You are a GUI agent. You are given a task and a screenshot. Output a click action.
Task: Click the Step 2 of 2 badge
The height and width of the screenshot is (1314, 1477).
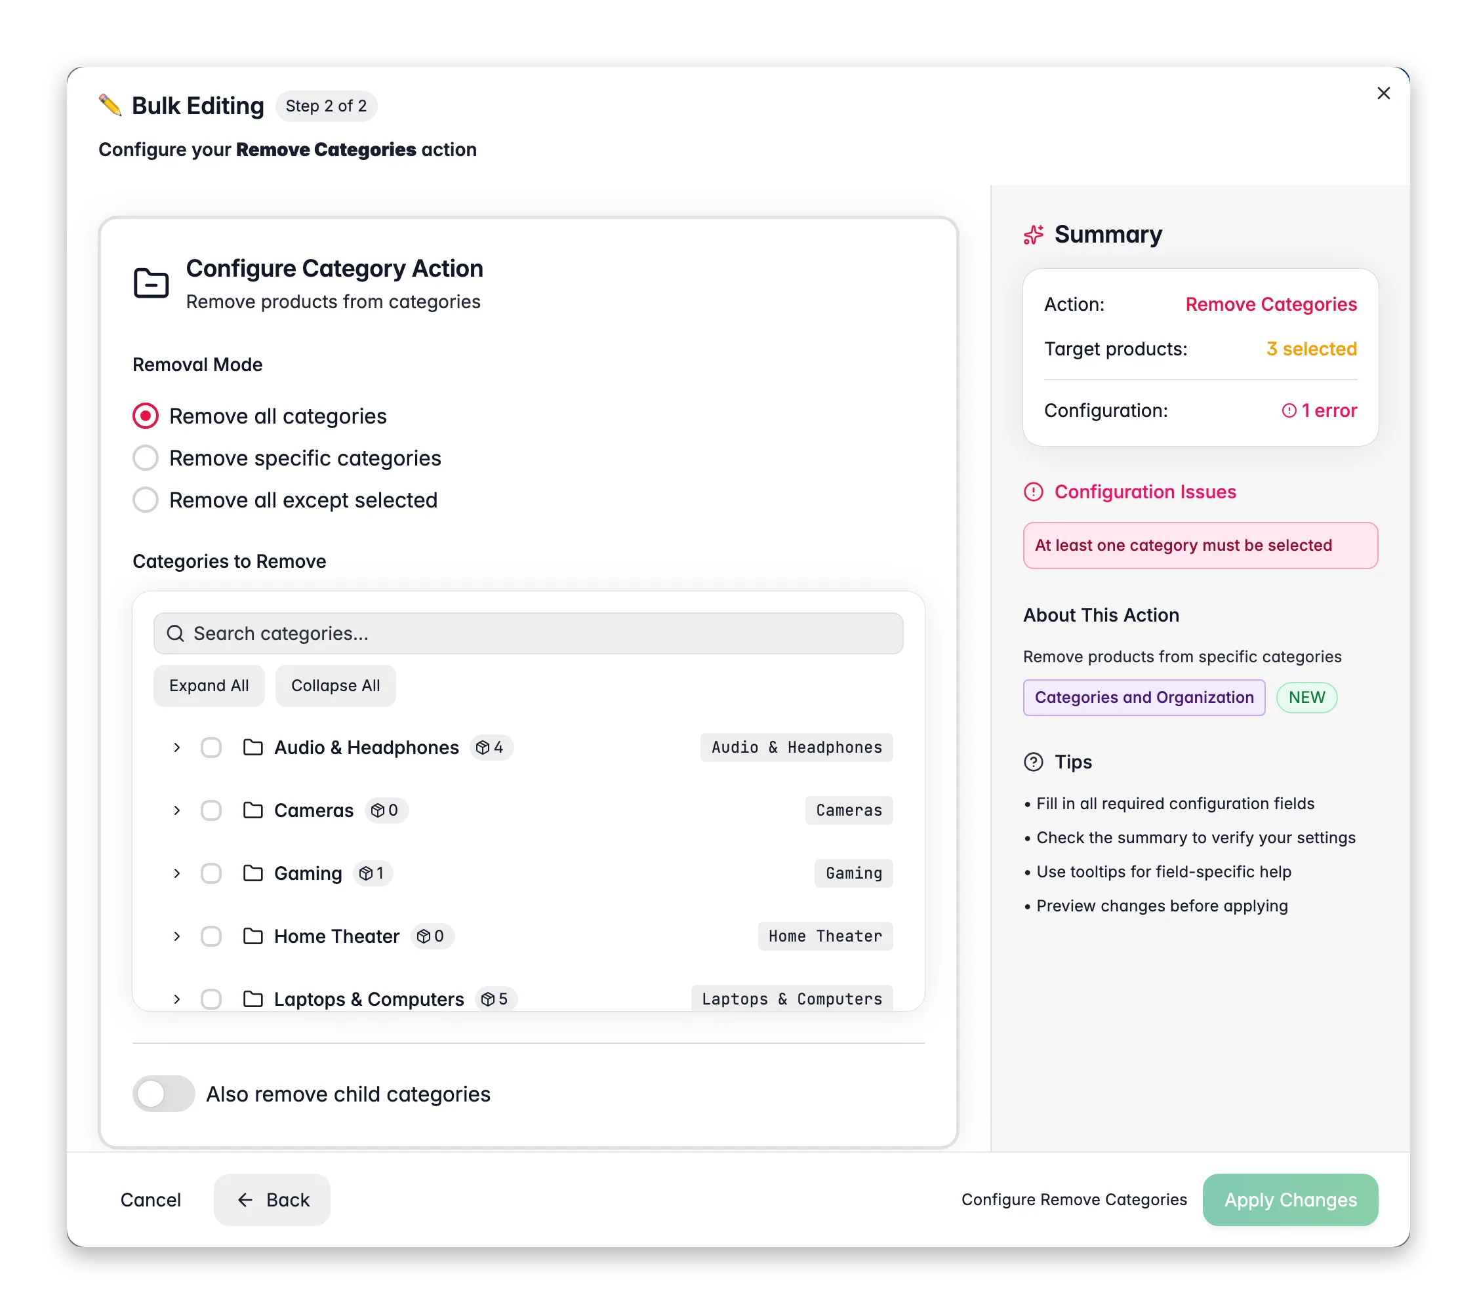tap(326, 106)
